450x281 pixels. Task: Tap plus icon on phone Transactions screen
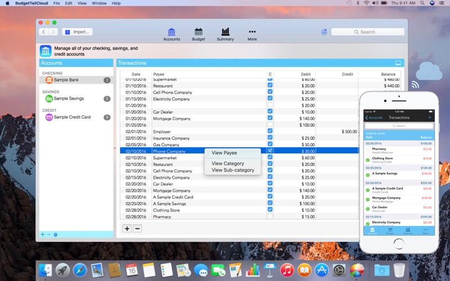(x=430, y=117)
